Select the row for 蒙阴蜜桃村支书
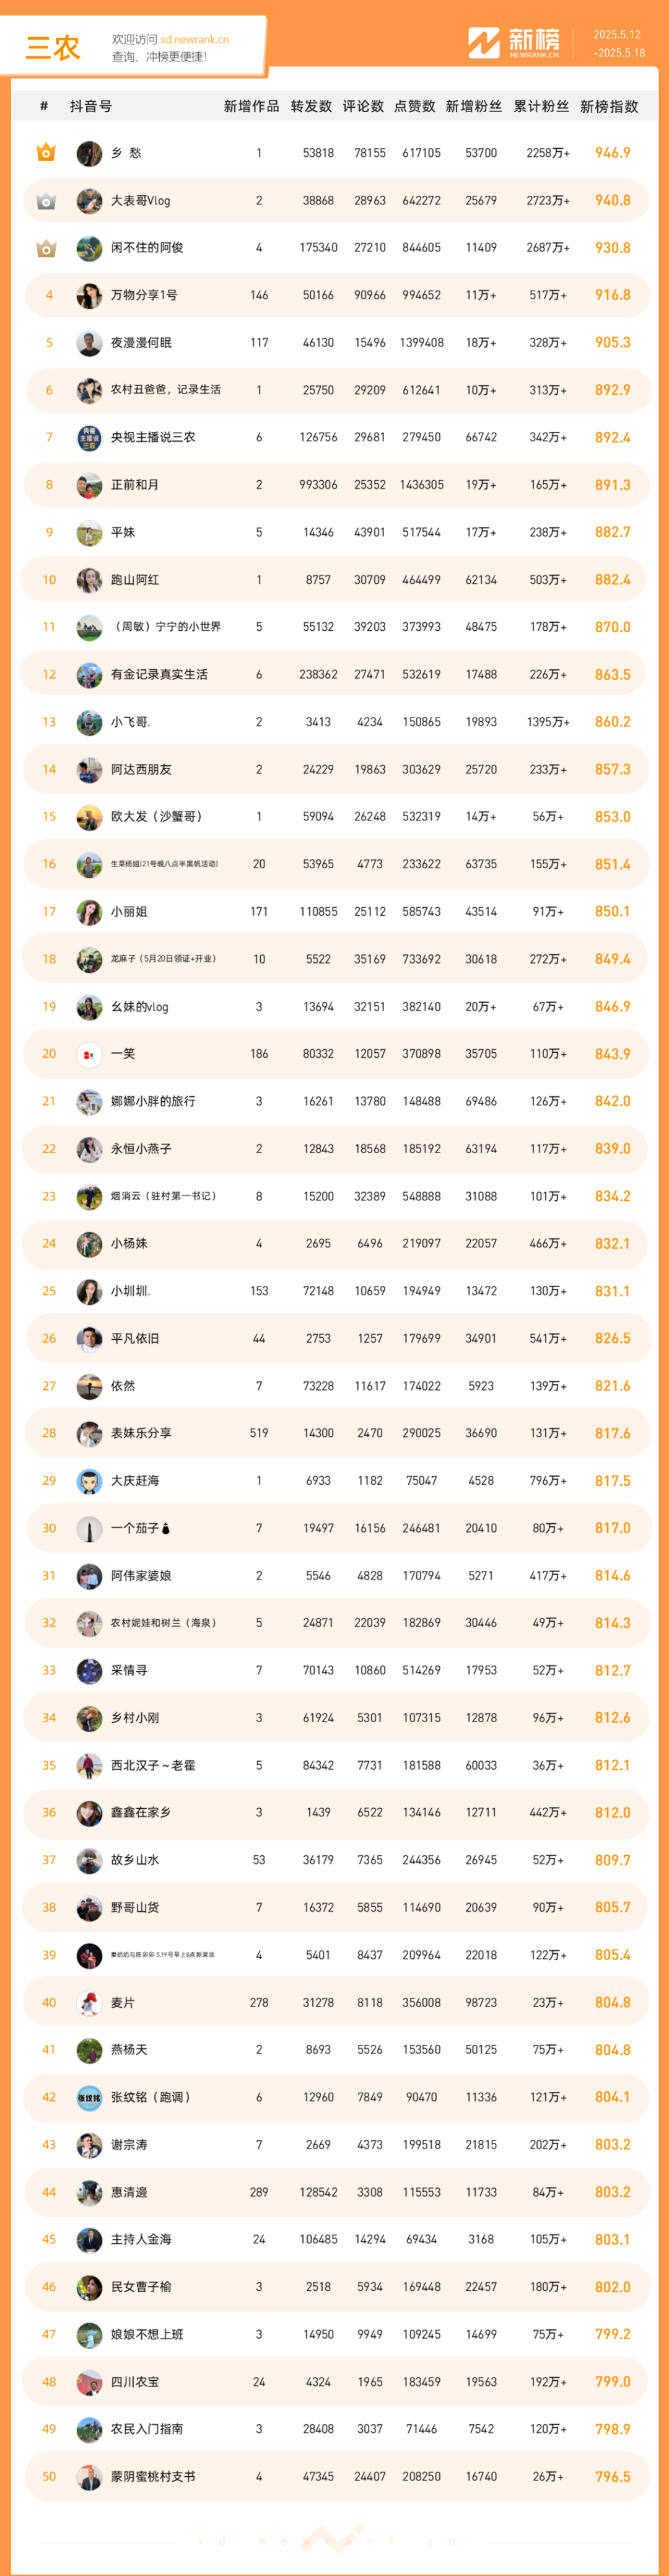This screenshot has width=669, height=2576. (x=335, y=2477)
